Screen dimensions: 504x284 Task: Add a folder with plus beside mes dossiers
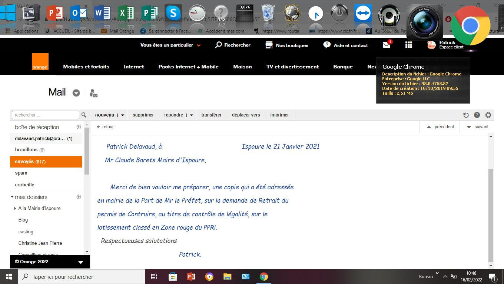[x=79, y=197]
